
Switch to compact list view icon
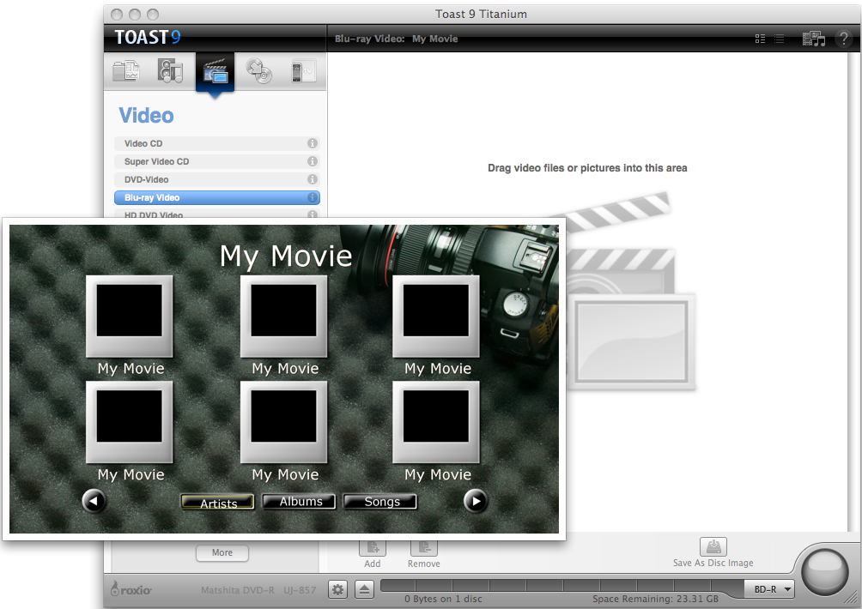click(779, 39)
